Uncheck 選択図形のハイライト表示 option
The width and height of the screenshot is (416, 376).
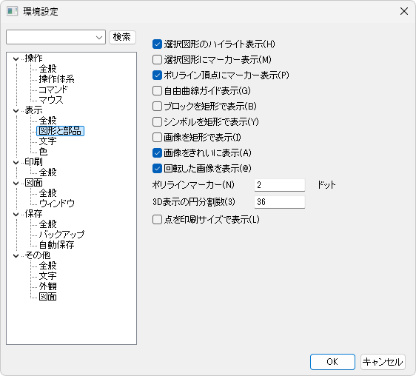(158, 44)
